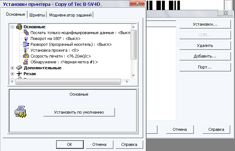The image size is (235, 151).
Task: Open the Модификатор заданий tab
Action: pyautogui.click(x=70, y=15)
